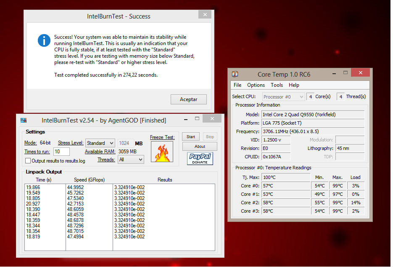
Task: Click the Linpack time value 19.866
Action: coord(33,187)
